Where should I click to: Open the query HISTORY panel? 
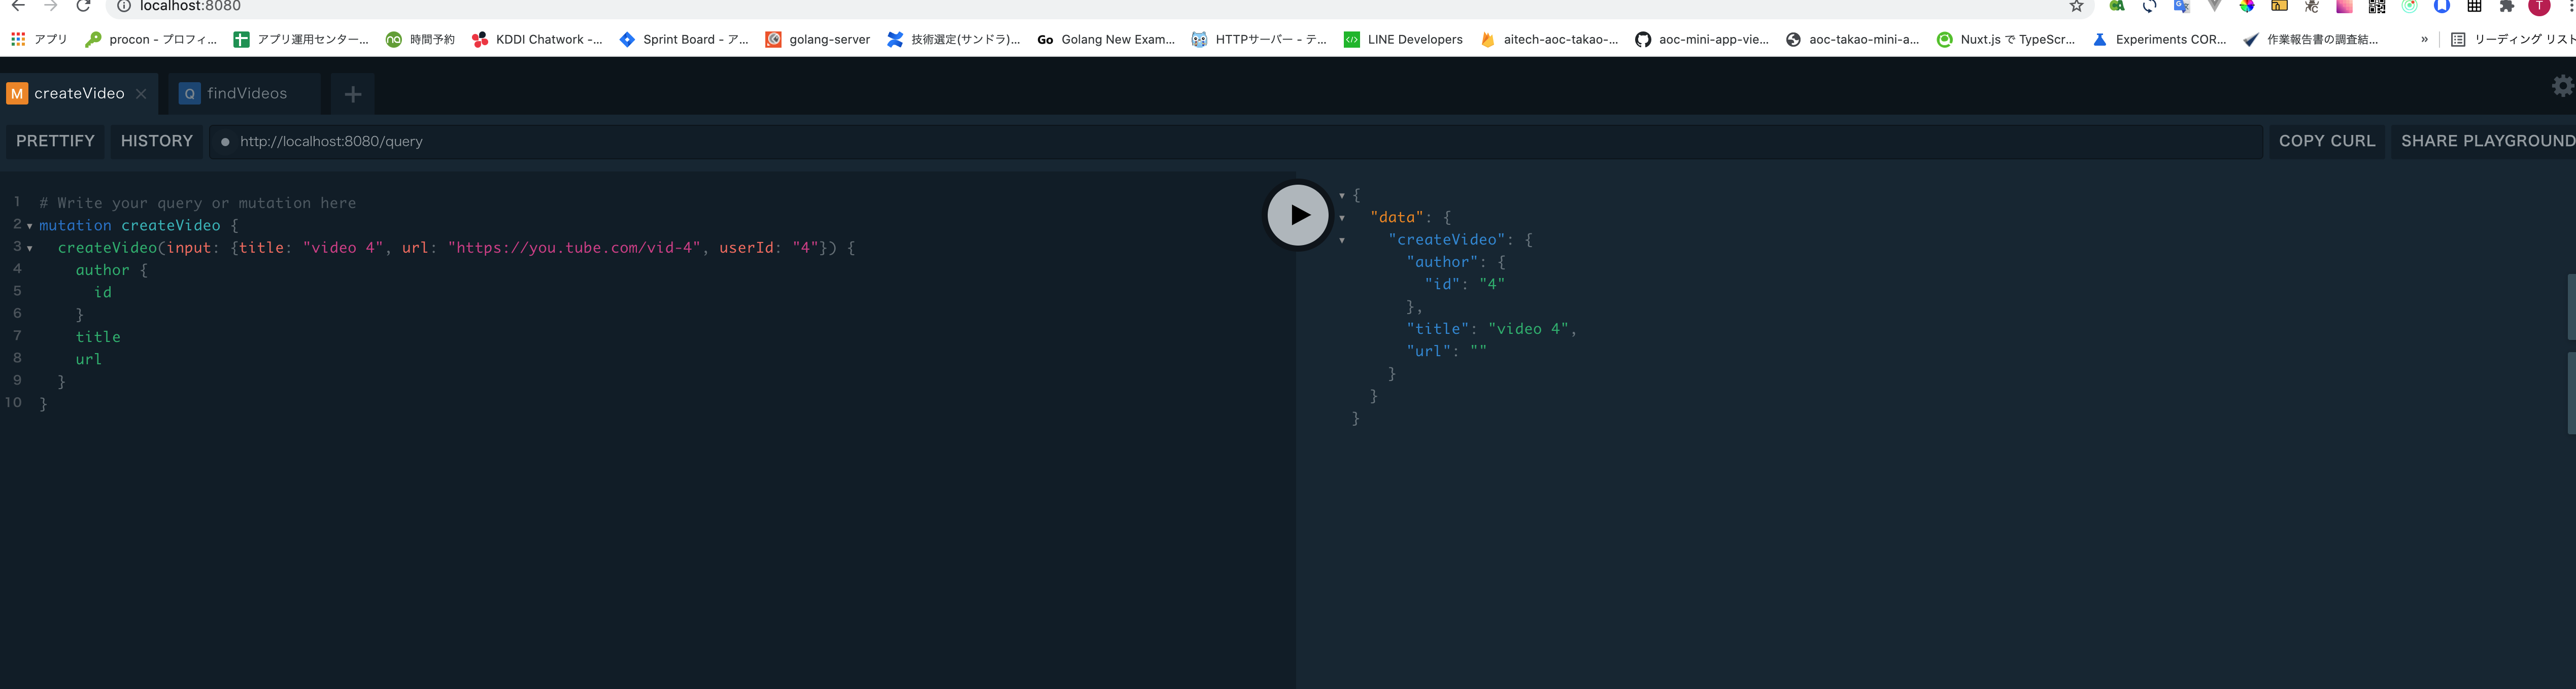tap(156, 141)
